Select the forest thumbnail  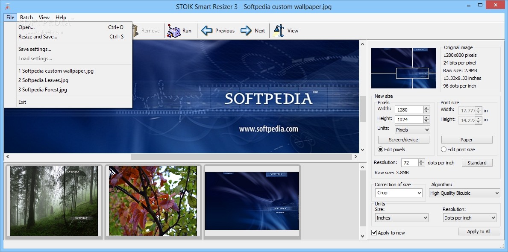coord(54,201)
